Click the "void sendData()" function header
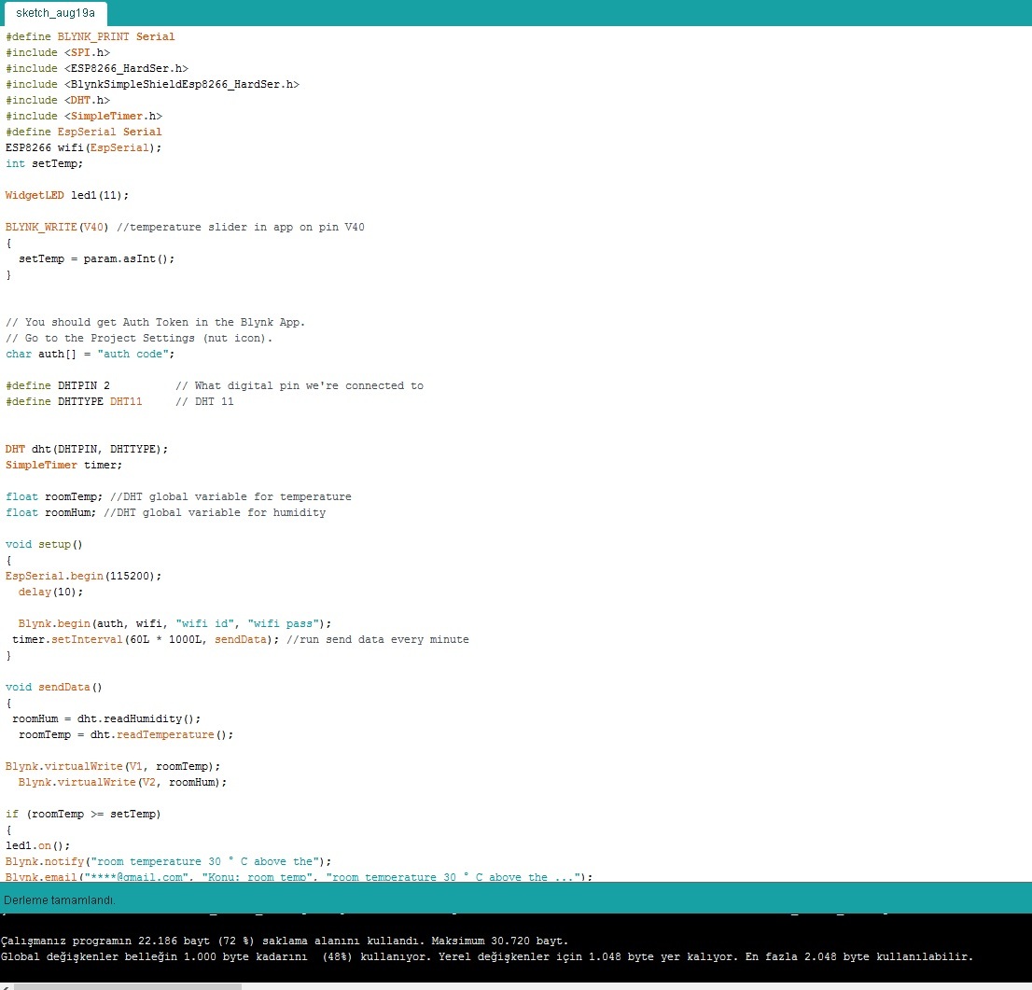The width and height of the screenshot is (1032, 990). (54, 687)
